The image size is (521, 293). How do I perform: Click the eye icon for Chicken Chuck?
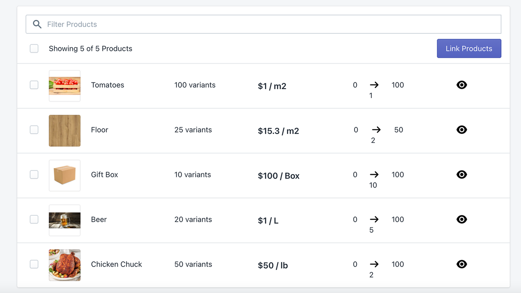tap(462, 264)
